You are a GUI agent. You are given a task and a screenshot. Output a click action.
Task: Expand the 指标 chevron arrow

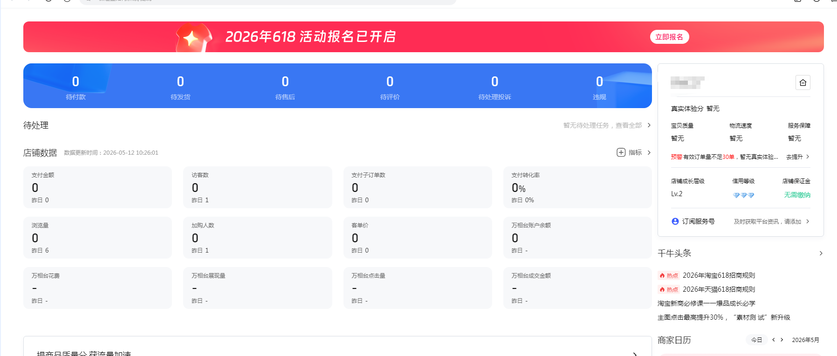pos(649,152)
